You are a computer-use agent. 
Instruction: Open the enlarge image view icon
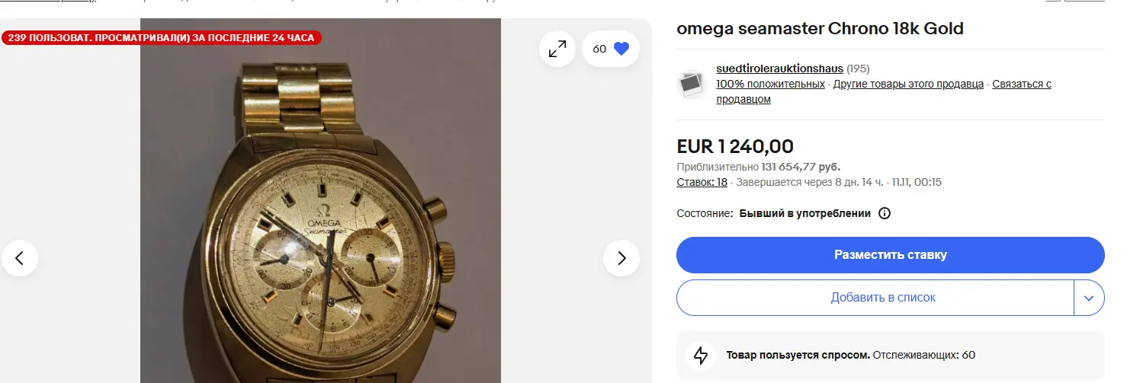pos(557,49)
